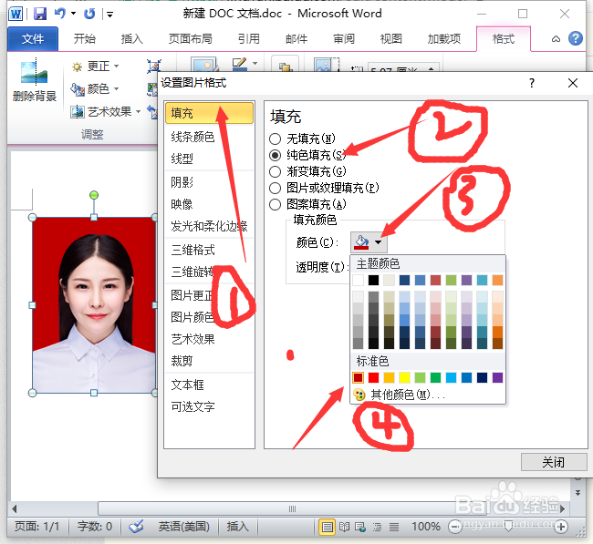Click the 删除背景 remove background icon
593x544 pixels.
[x=35, y=72]
